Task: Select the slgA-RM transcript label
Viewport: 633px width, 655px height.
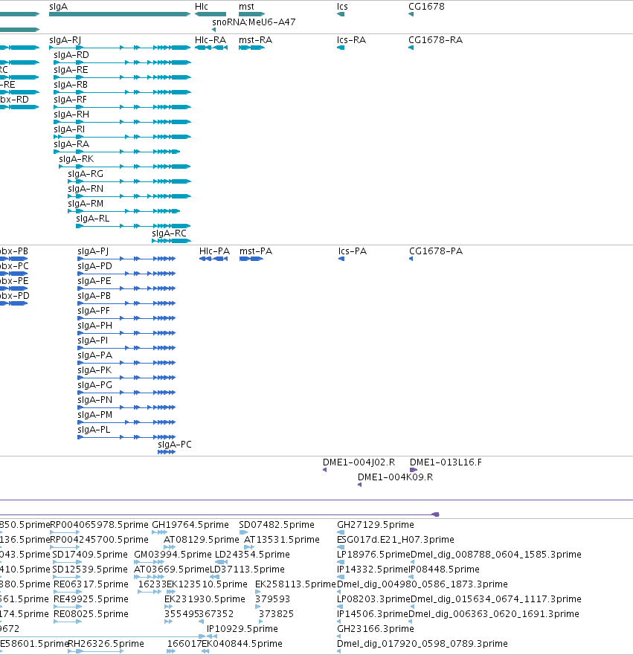Action: pyautogui.click(x=86, y=204)
